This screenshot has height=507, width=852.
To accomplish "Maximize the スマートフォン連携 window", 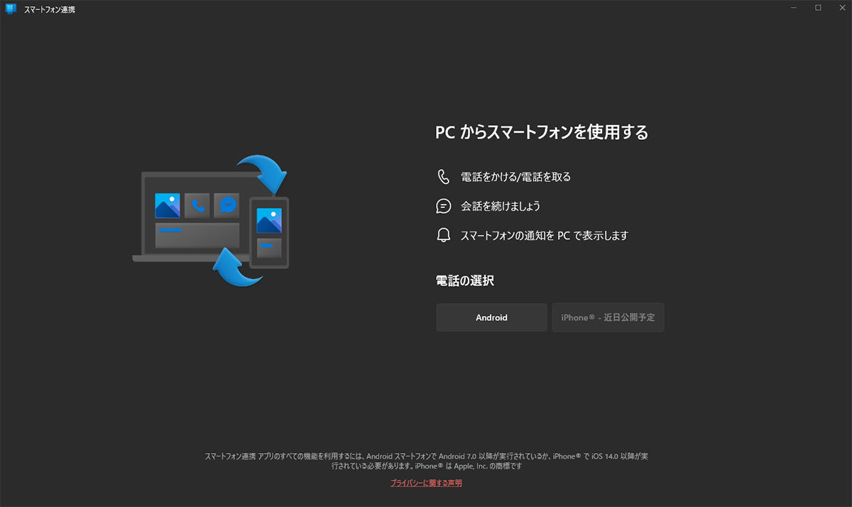I will pos(818,8).
